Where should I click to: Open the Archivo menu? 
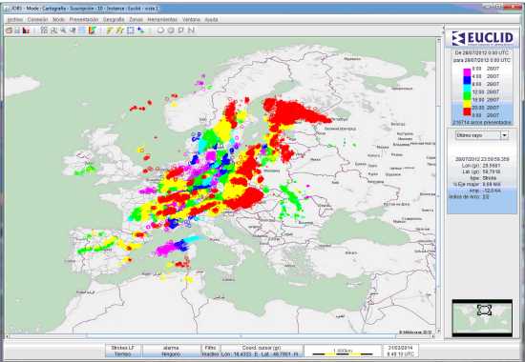tap(15, 20)
